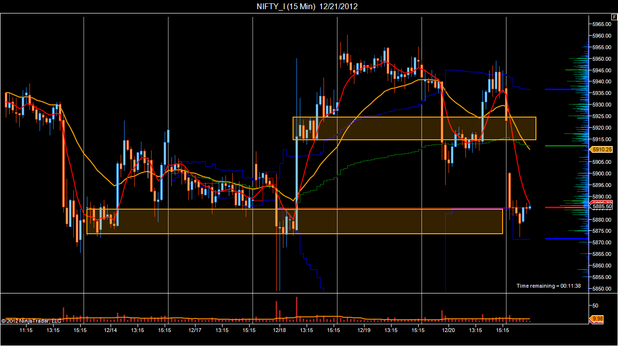Select the thick blue profile line near 5871
618x346 pixels.
[x=567, y=239]
